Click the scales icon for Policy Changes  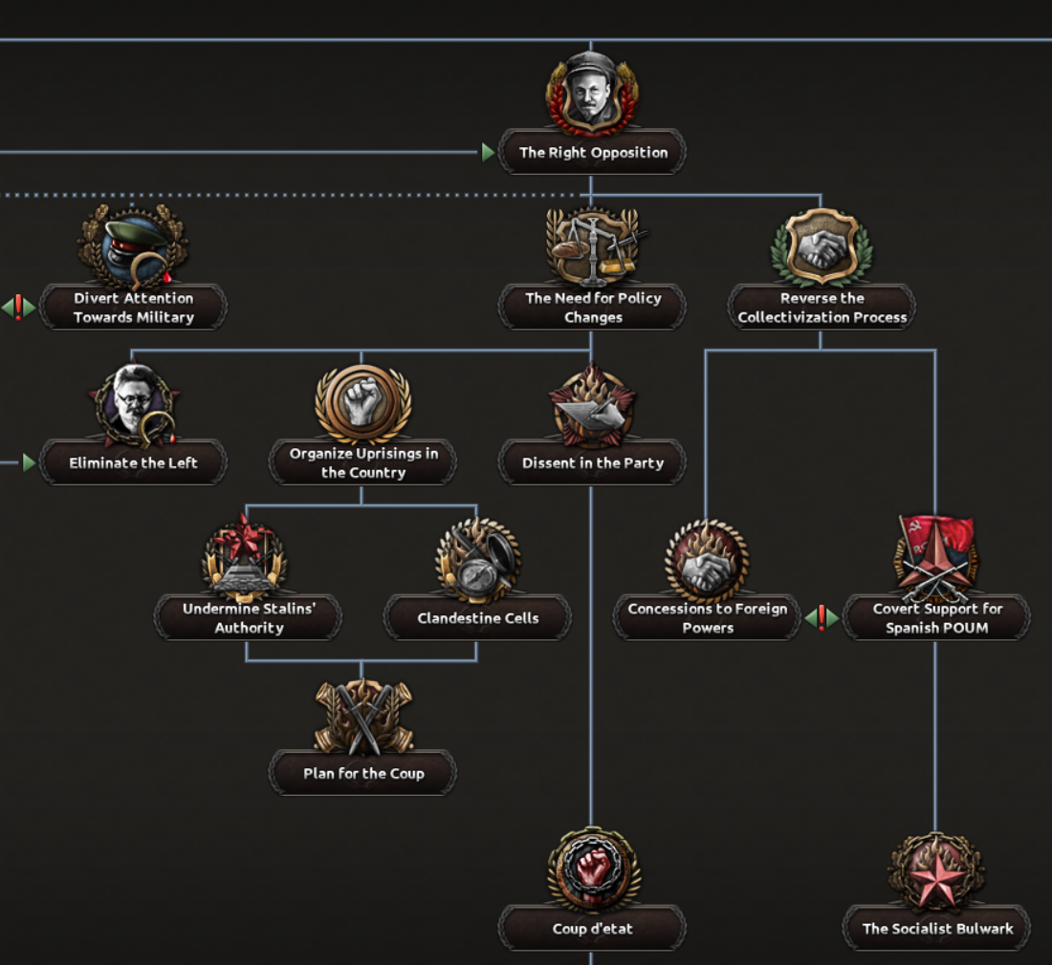tap(593, 247)
